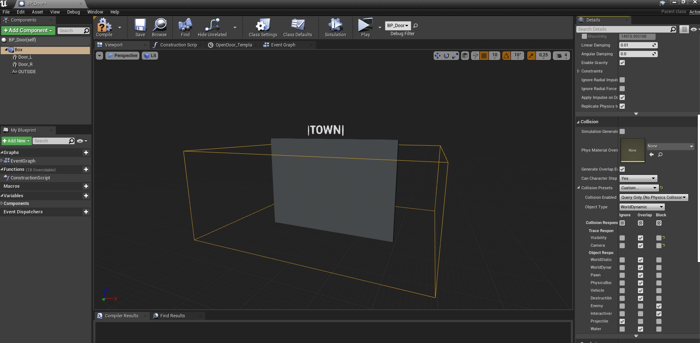Switch to the Event Graph tab
Screen dimensions: 700x343
[283, 45]
